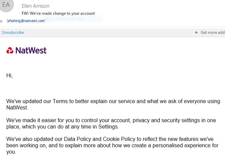Click the word Terms in the first paragraph
The width and height of the screenshot is (225, 166).
point(60,101)
